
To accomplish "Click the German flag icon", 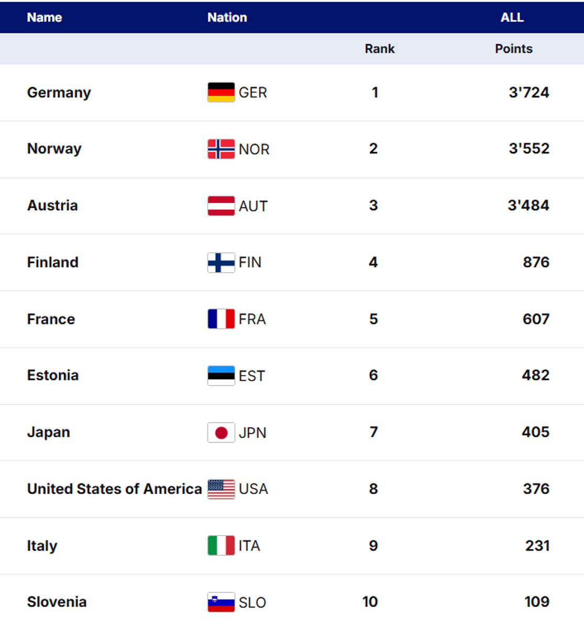I will pyautogui.click(x=221, y=93).
